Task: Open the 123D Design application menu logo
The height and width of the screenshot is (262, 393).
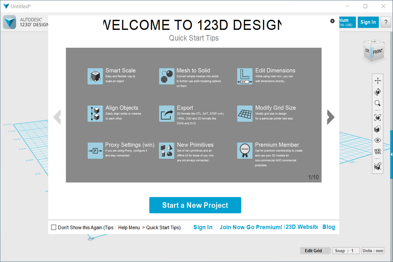Action: tap(9, 22)
